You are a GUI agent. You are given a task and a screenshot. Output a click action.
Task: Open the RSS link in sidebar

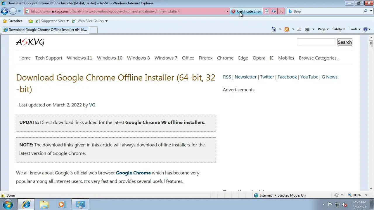(227, 77)
